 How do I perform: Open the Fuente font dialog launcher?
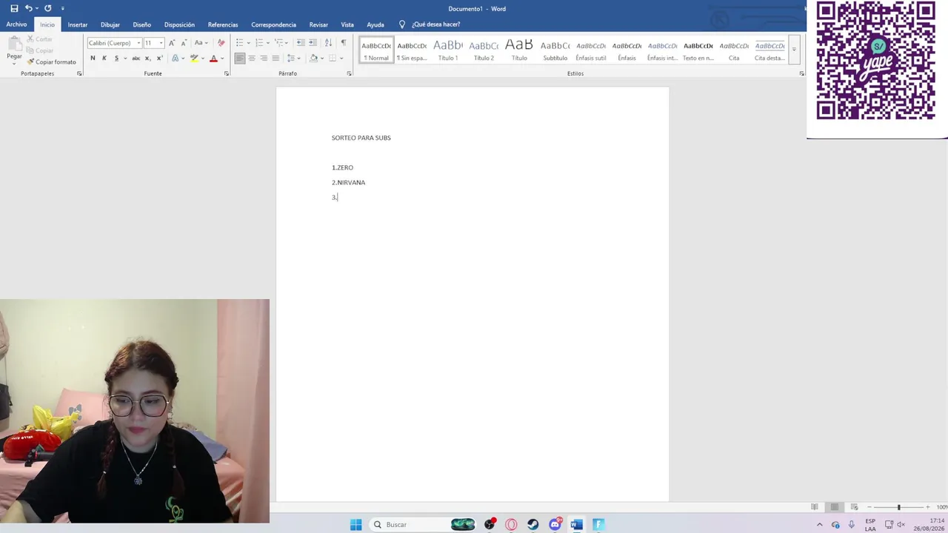(227, 74)
